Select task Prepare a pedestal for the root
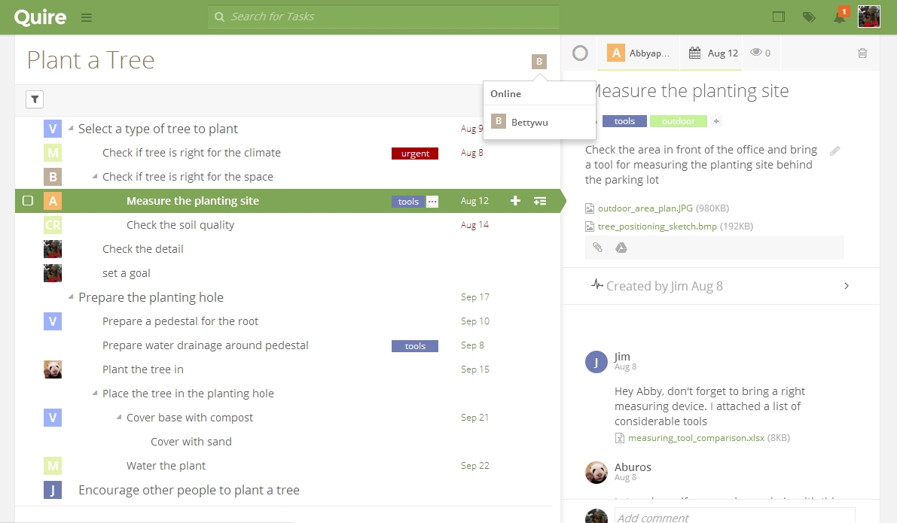The height and width of the screenshot is (523, 897). [180, 321]
